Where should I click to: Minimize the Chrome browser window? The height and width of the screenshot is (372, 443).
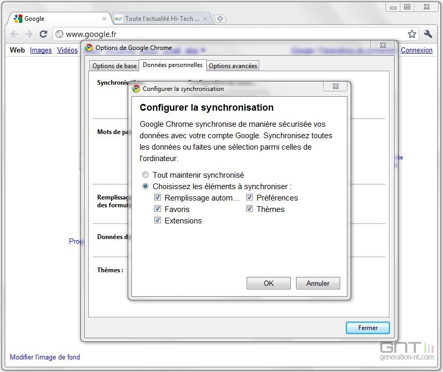pyautogui.click(x=393, y=7)
